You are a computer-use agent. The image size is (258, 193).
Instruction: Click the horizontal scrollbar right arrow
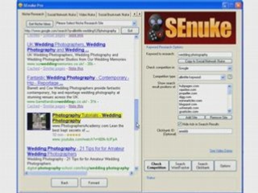pyautogui.click(x=131, y=173)
